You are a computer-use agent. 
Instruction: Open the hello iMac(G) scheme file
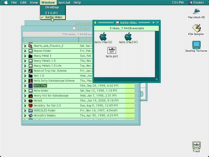point(103,36)
